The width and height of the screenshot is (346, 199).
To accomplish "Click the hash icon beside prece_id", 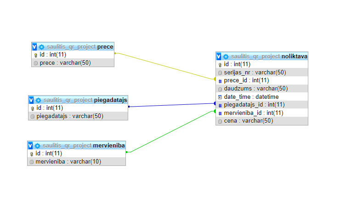I will pos(220,81).
